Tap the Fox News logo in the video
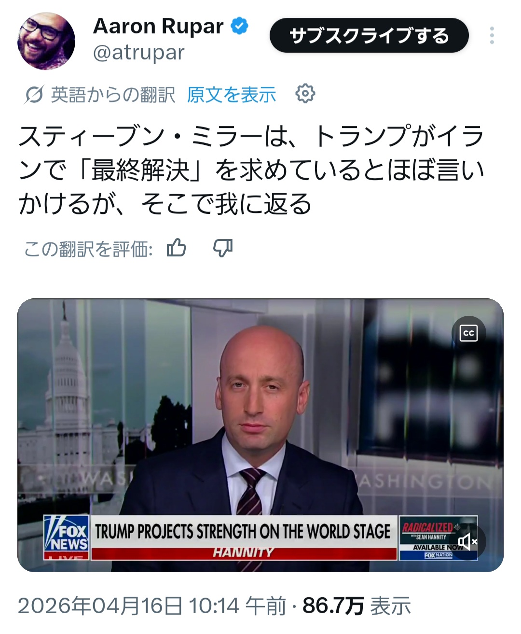This screenshot has height=634, width=521. pyautogui.click(x=66, y=537)
